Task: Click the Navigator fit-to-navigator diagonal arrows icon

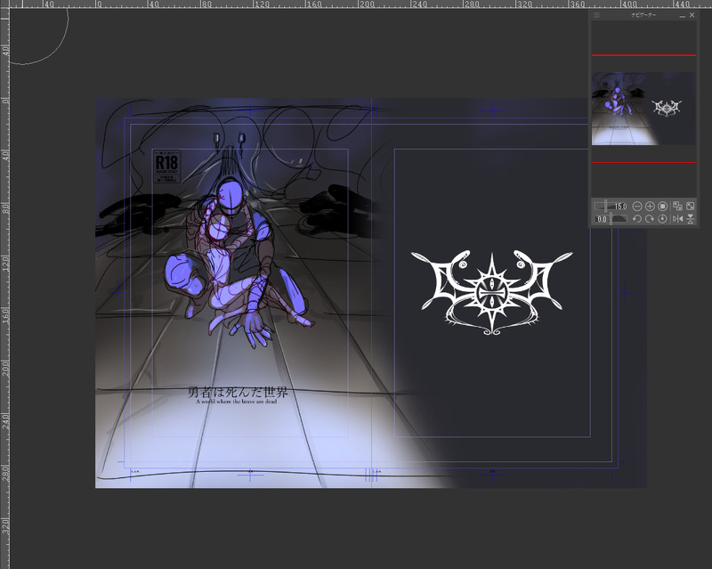Action: click(691, 207)
